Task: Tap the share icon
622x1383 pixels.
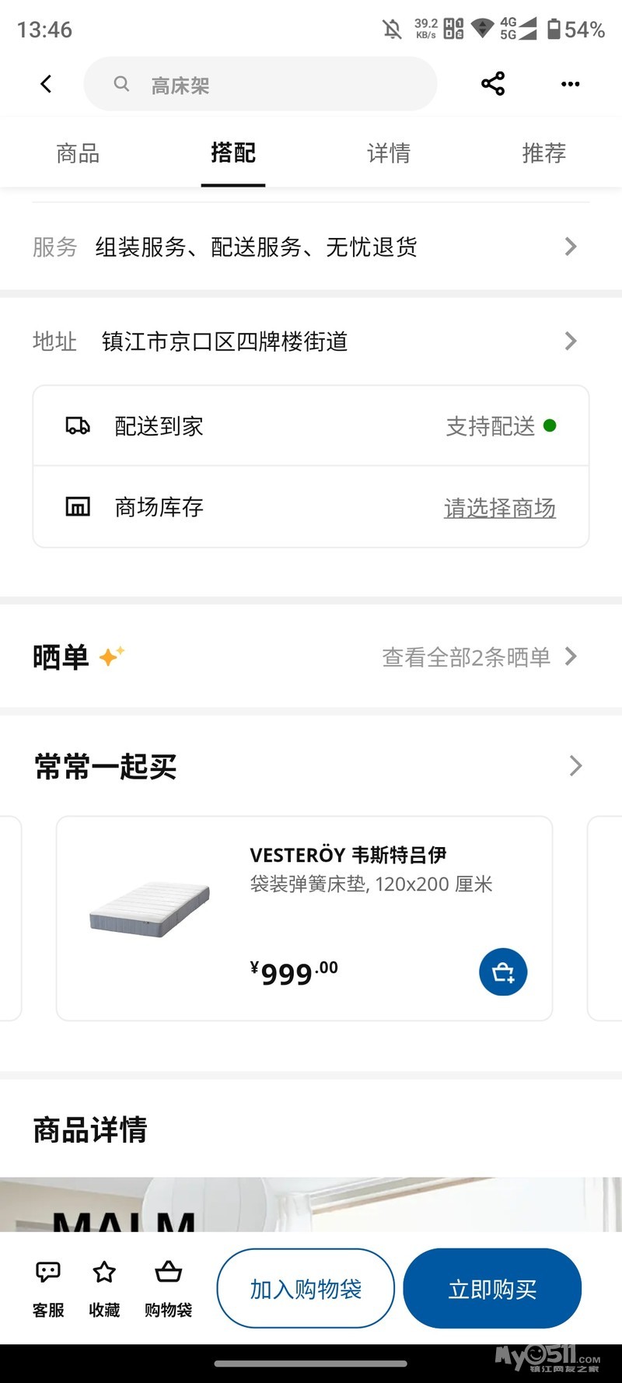Action: 493,84
